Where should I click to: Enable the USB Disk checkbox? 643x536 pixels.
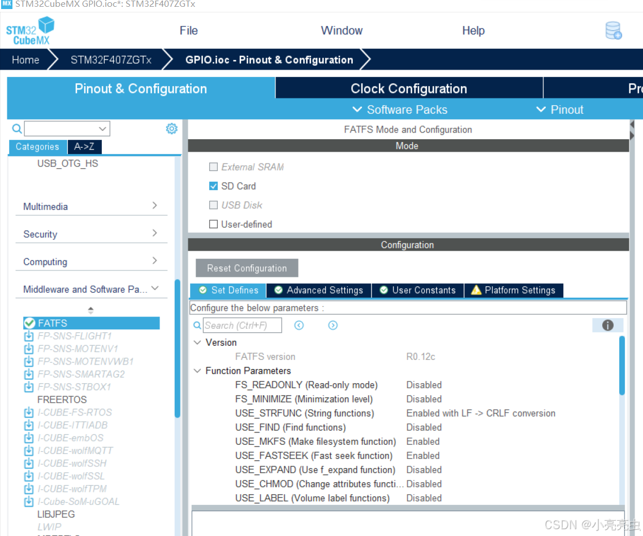point(213,205)
